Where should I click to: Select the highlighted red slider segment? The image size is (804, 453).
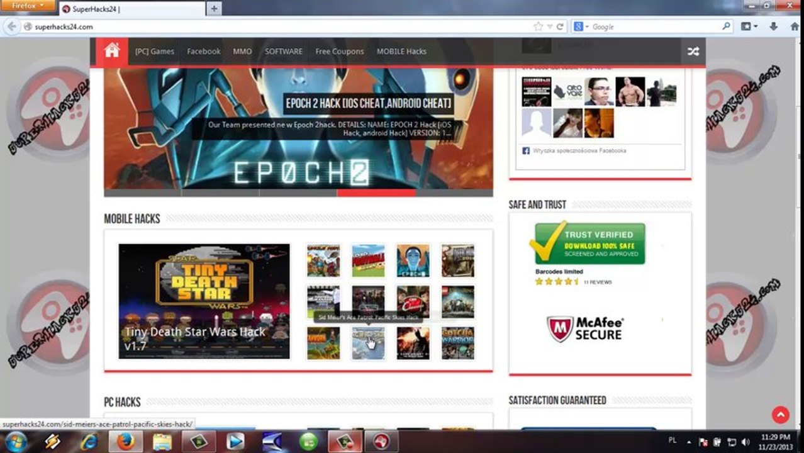coord(376,193)
